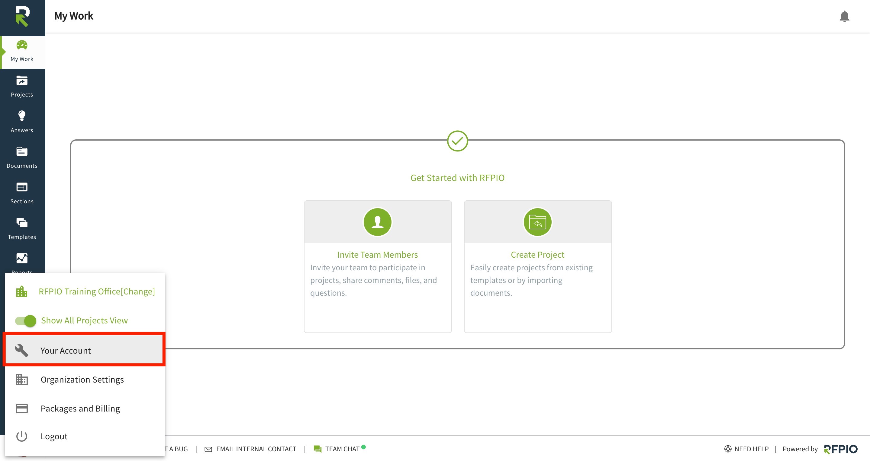Open the Create Project link

pyautogui.click(x=537, y=255)
